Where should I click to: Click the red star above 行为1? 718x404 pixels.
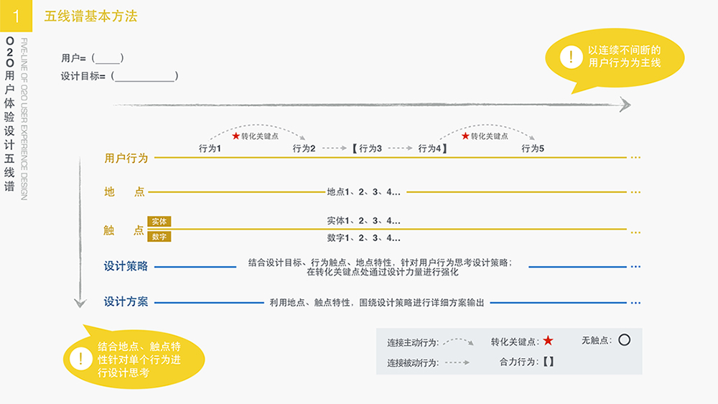pyautogui.click(x=236, y=136)
